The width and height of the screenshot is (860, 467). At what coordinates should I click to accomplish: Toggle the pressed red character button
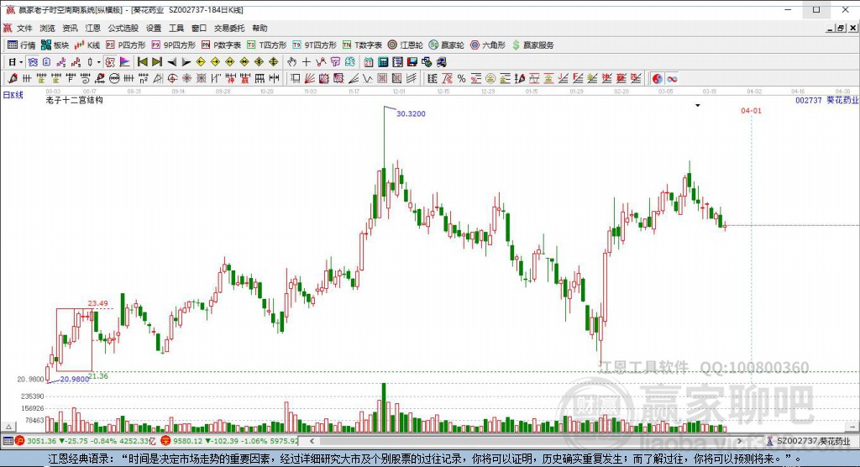point(110,62)
